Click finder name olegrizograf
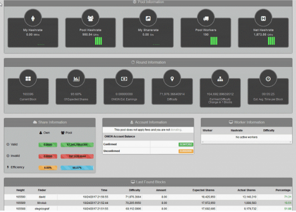 click(x=42, y=209)
